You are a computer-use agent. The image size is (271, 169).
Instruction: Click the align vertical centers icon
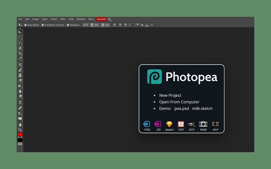pos(142,25)
